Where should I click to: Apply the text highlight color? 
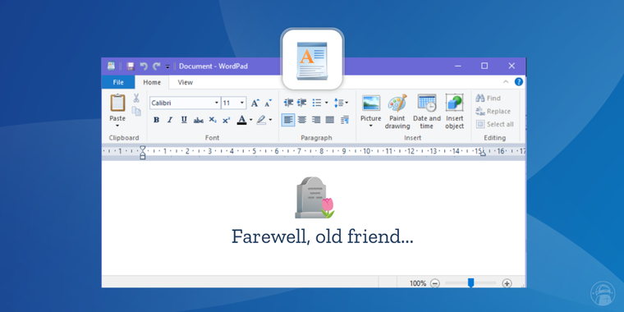pyautogui.click(x=261, y=120)
